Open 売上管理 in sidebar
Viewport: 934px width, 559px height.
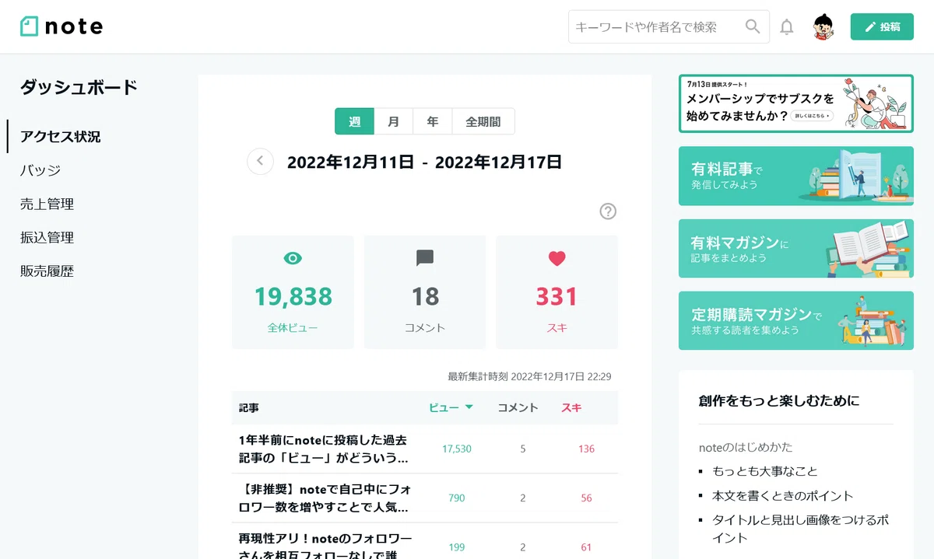[x=47, y=204]
